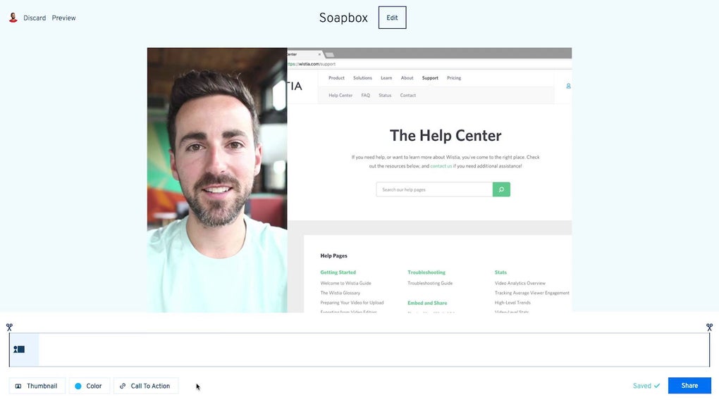
Task: Open Tracking Average Viewer Engagement link
Action: [x=532, y=293]
